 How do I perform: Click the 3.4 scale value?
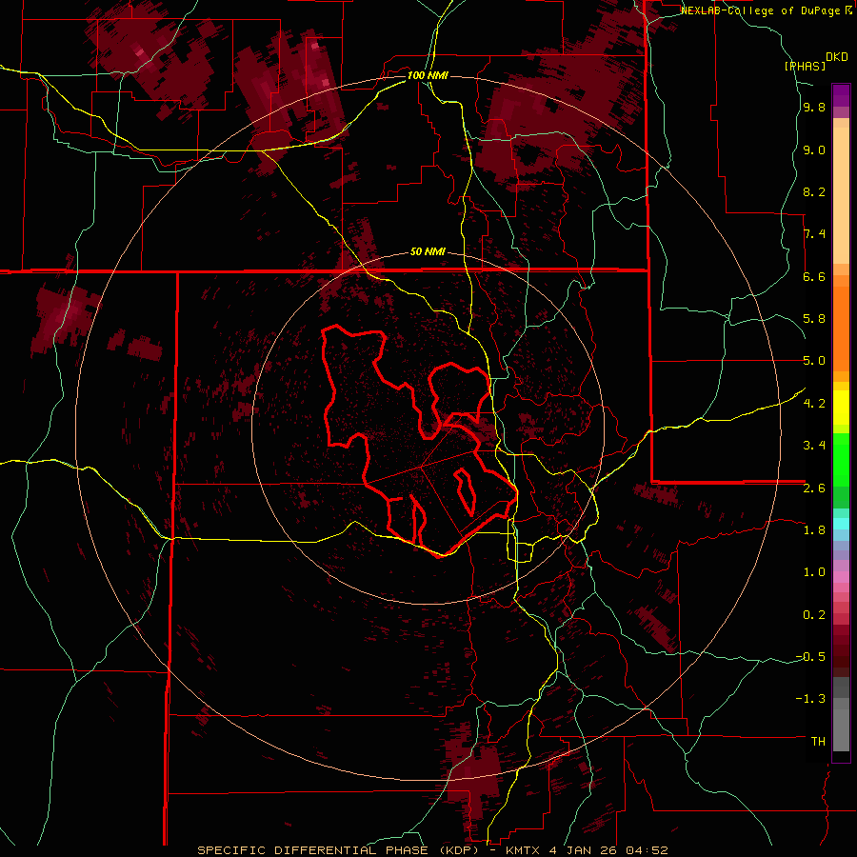coord(814,445)
